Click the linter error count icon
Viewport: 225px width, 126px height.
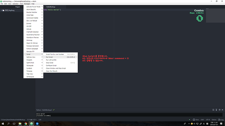(28, 119)
